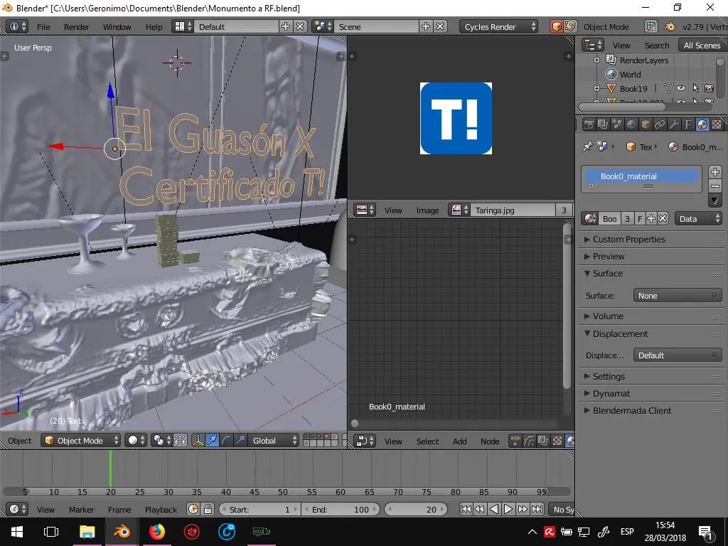Open the Window menu
Image resolution: width=728 pixels, height=546 pixels.
[x=117, y=27]
